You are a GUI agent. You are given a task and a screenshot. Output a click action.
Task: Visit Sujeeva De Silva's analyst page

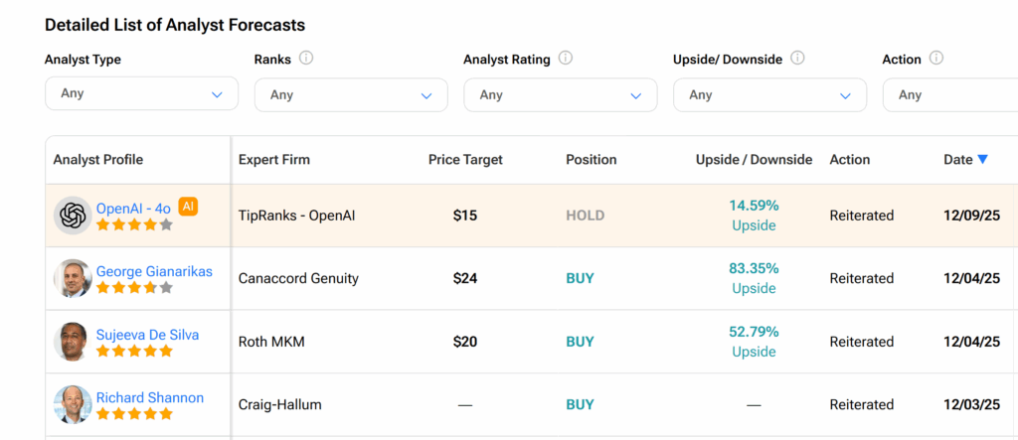pos(147,335)
